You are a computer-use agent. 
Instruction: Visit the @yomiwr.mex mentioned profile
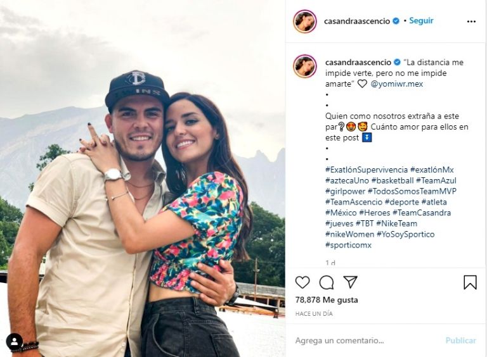pos(396,84)
